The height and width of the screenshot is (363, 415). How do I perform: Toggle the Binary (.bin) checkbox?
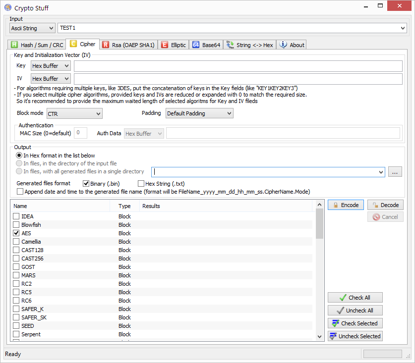click(86, 184)
